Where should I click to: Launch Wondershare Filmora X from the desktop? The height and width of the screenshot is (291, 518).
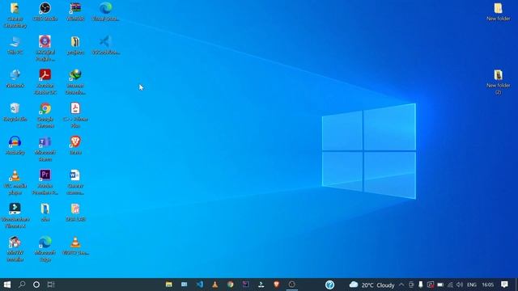click(15, 216)
